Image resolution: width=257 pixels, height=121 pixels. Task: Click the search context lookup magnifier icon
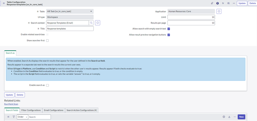[x=91, y=23]
